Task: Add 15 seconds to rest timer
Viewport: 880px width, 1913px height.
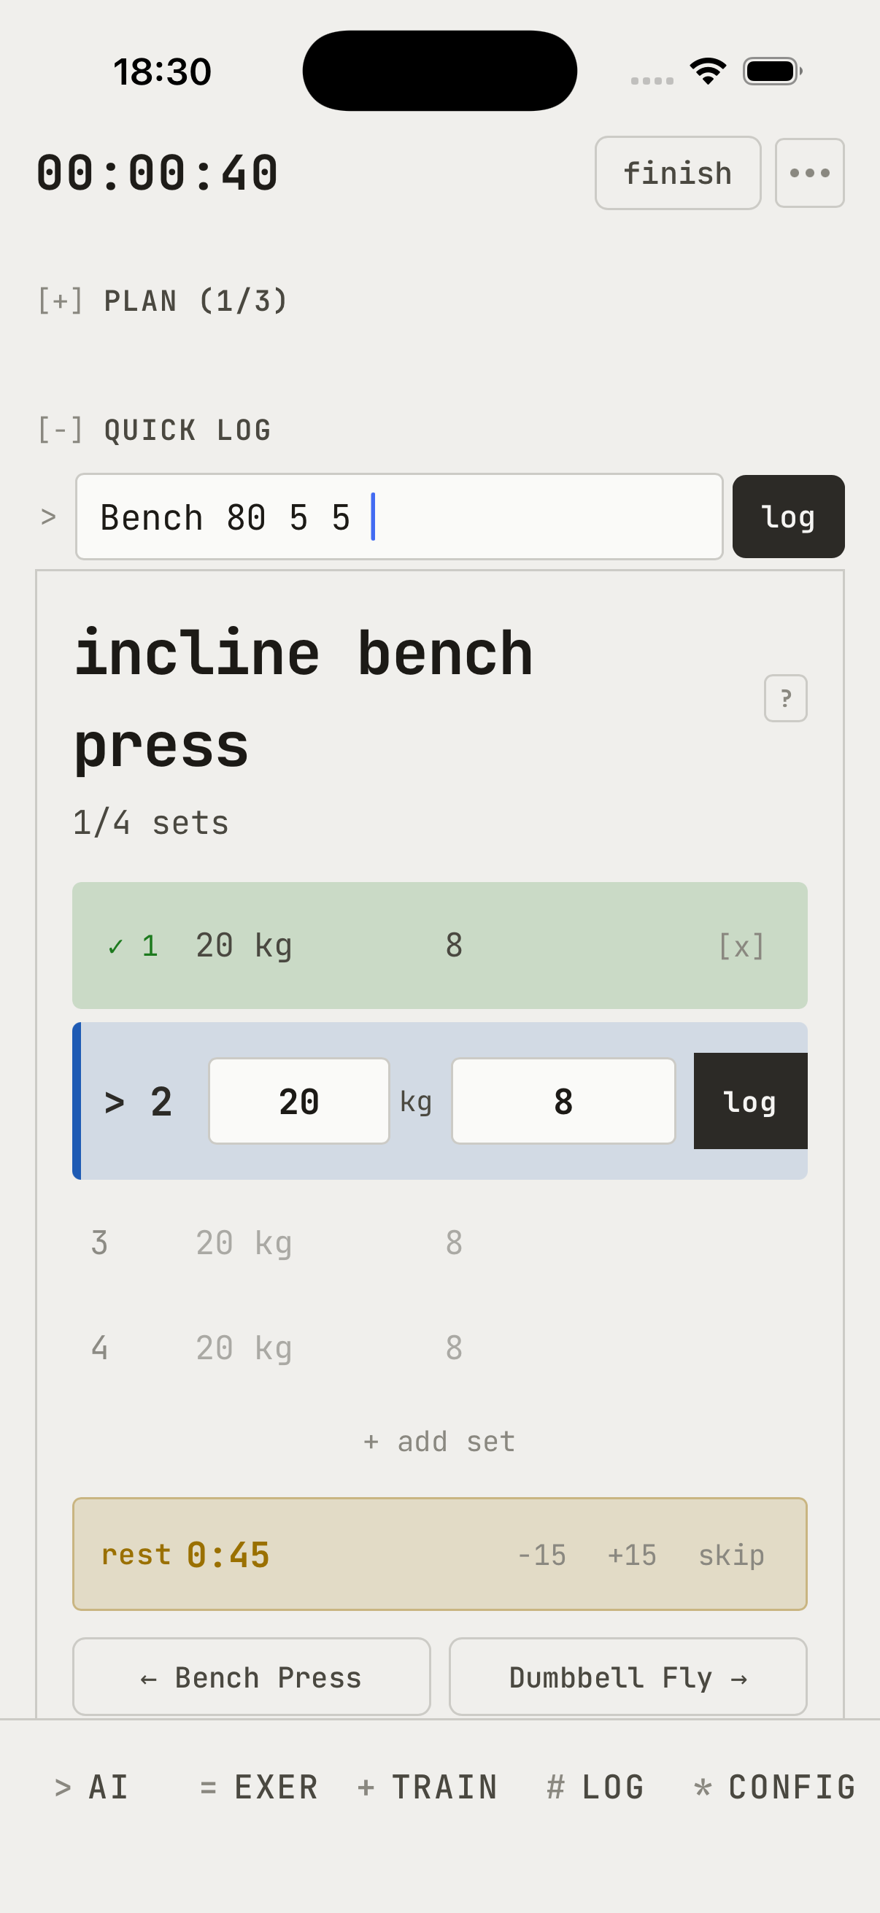Action: pyautogui.click(x=632, y=1555)
